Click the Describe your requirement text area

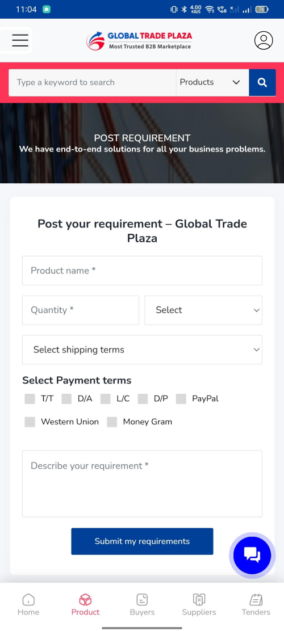[142, 483]
